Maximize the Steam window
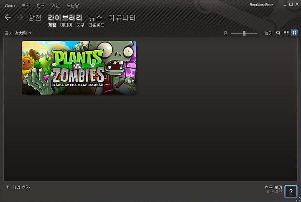 [291, 5]
